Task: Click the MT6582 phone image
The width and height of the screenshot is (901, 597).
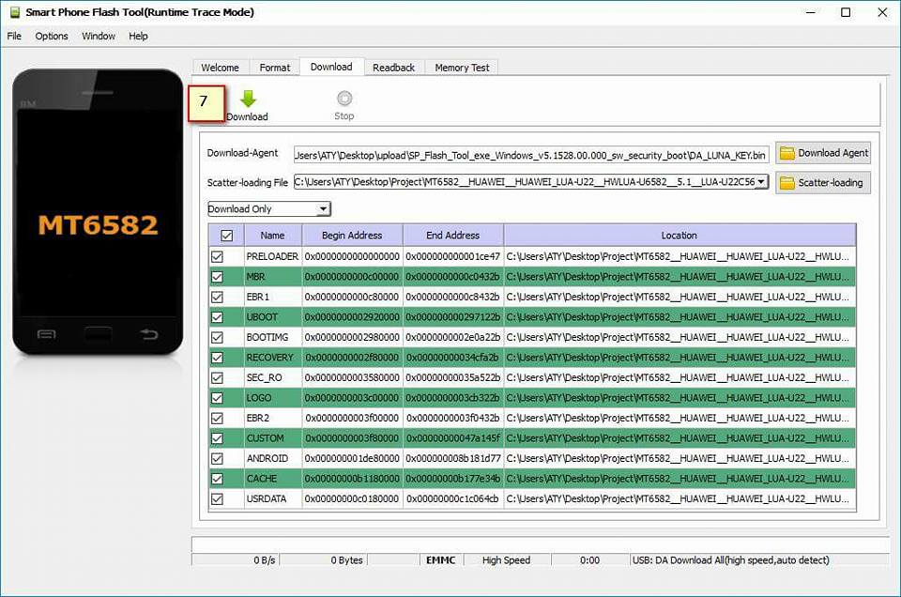Action: click(x=98, y=211)
